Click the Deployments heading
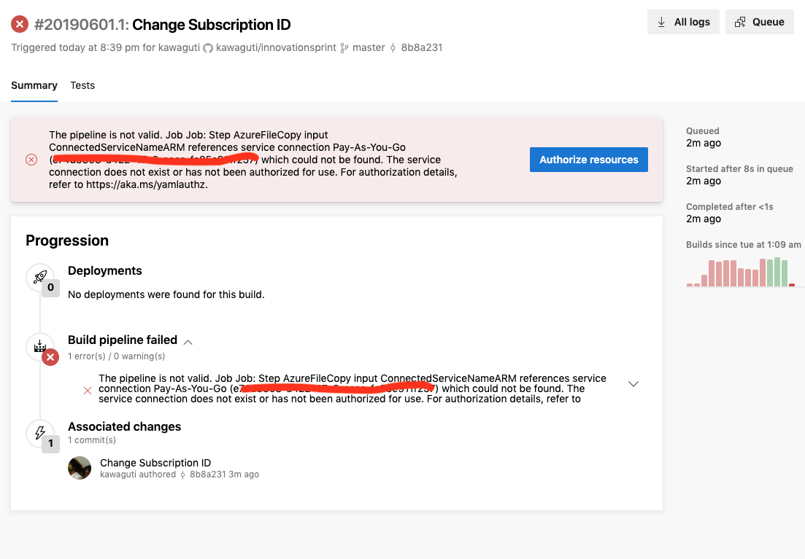805x559 pixels. 105,271
